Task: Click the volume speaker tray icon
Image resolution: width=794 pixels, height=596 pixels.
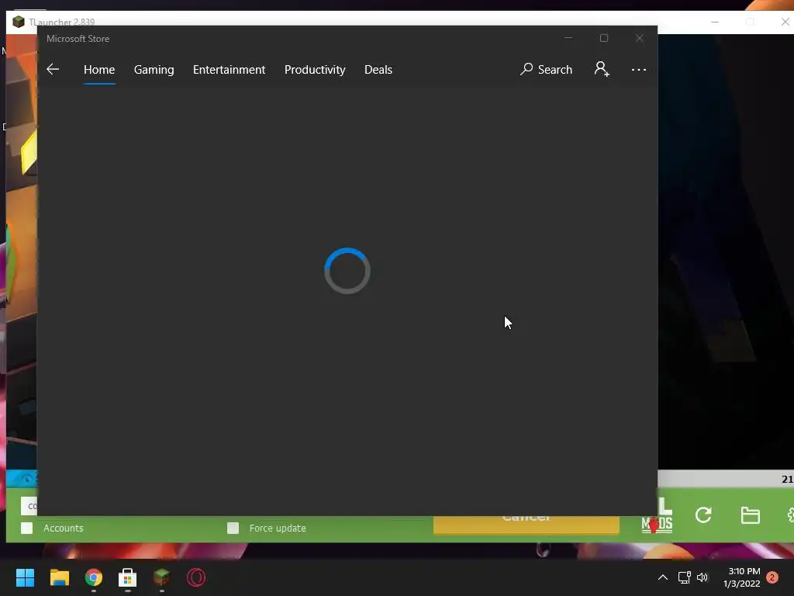Action: coord(703,577)
